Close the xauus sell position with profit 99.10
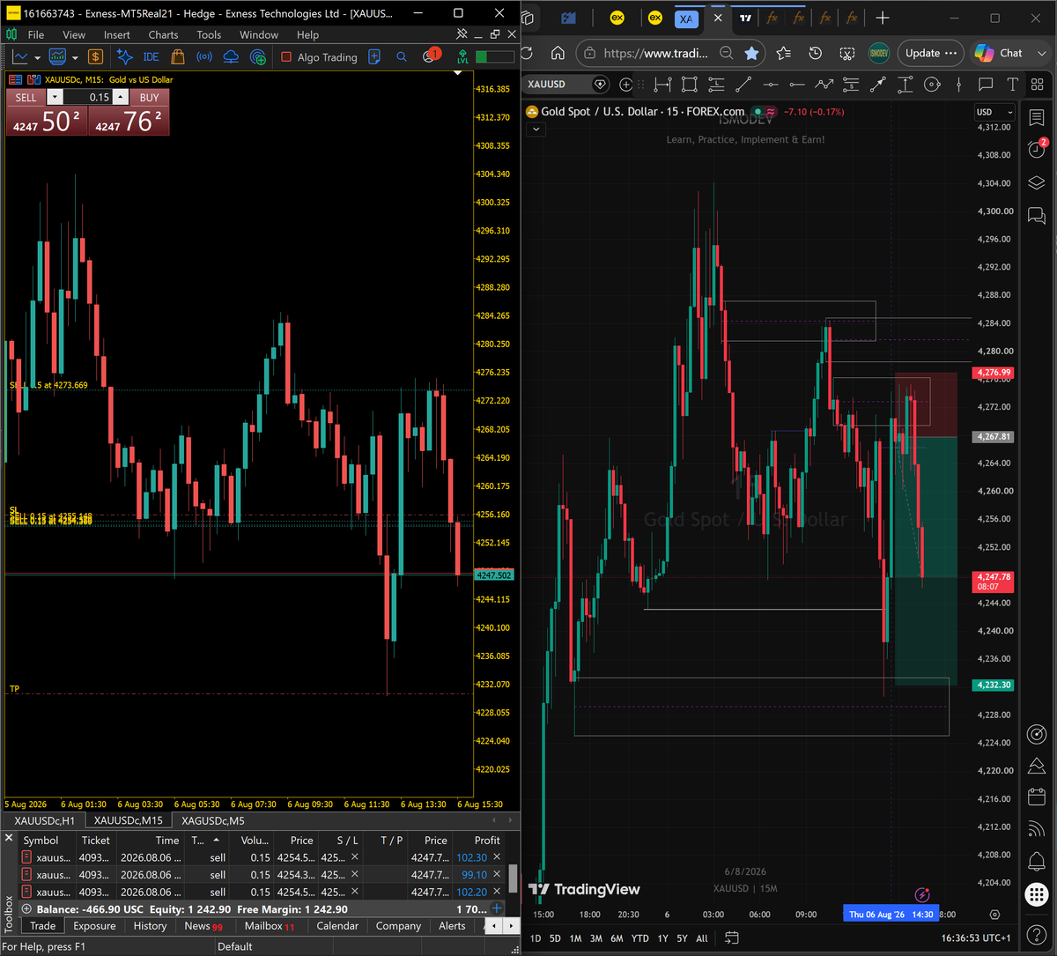The height and width of the screenshot is (956, 1057). [x=497, y=875]
